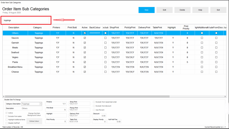Click the 'FFFFFFFF' BackColour cell in Others row
This screenshot has width=229, height=129.
coord(95,33)
